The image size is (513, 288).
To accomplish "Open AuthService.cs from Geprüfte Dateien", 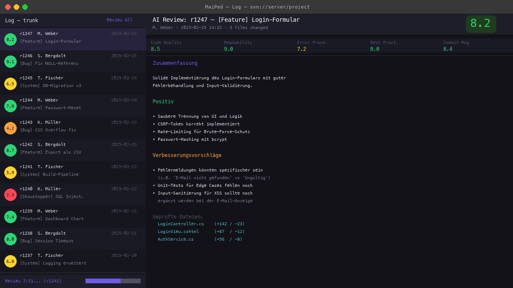I will pyautogui.click(x=175, y=239).
